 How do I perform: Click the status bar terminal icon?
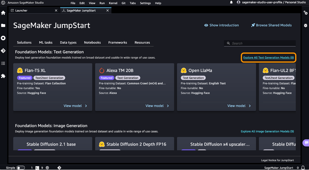[37, 168]
